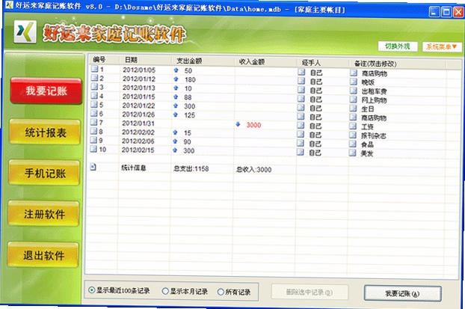This screenshot has width=465, height=309.
Task: Click the row icon for record 4
Action: point(94,96)
